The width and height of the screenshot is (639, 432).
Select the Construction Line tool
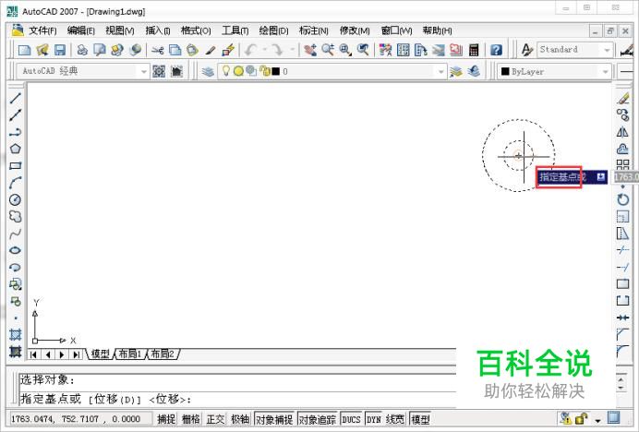tap(15, 115)
